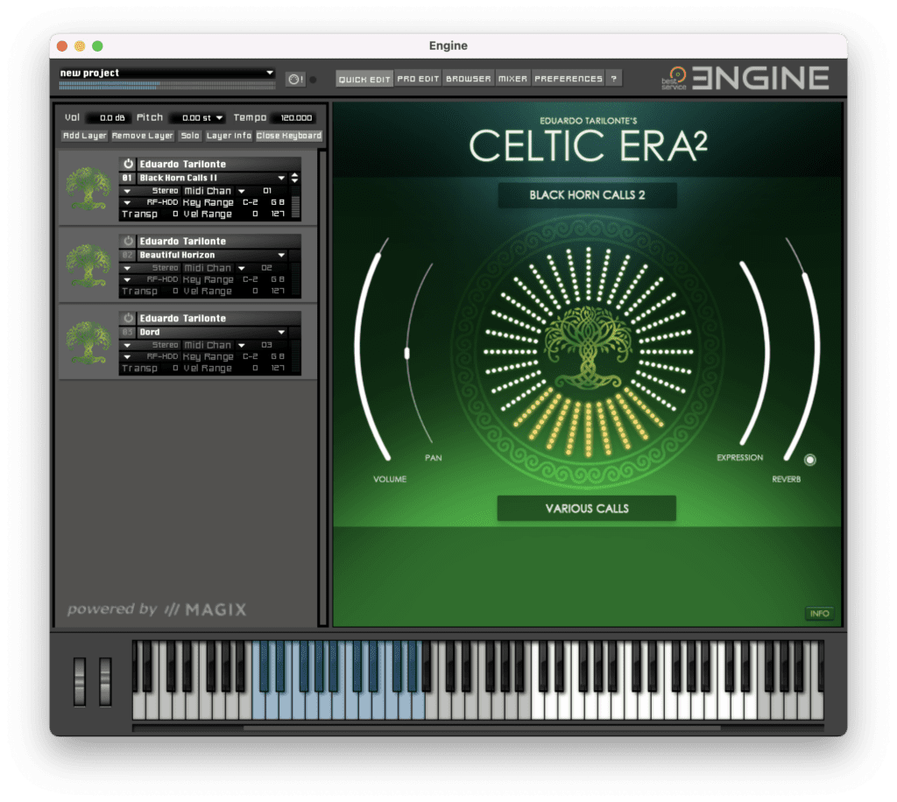Click the Black Horn Calls 2 title bar
This screenshot has width=897, height=802.
[x=588, y=195]
